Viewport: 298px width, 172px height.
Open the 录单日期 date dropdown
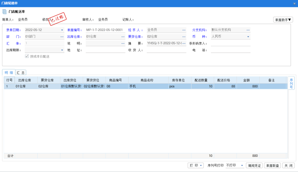click(63, 29)
